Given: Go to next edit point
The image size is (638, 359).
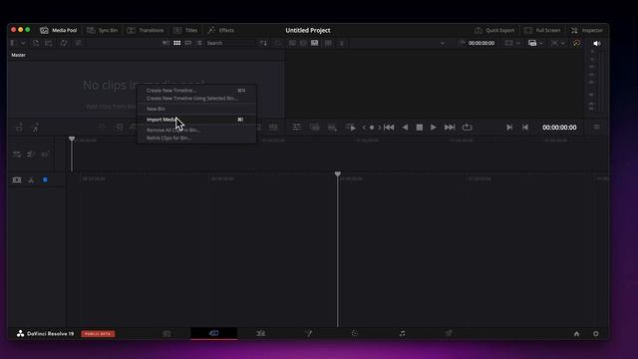Looking at the screenshot, I should 509,128.
